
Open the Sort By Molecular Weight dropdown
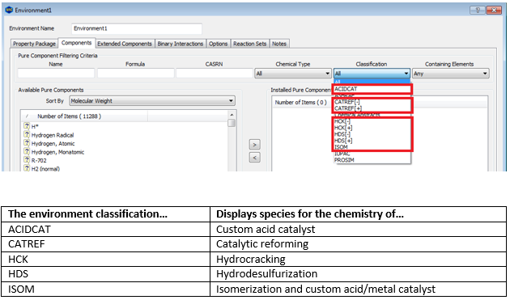click(152, 101)
